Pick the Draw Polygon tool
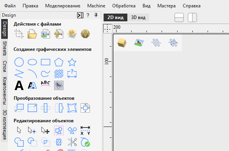The image size is (229, 151). 59,62
